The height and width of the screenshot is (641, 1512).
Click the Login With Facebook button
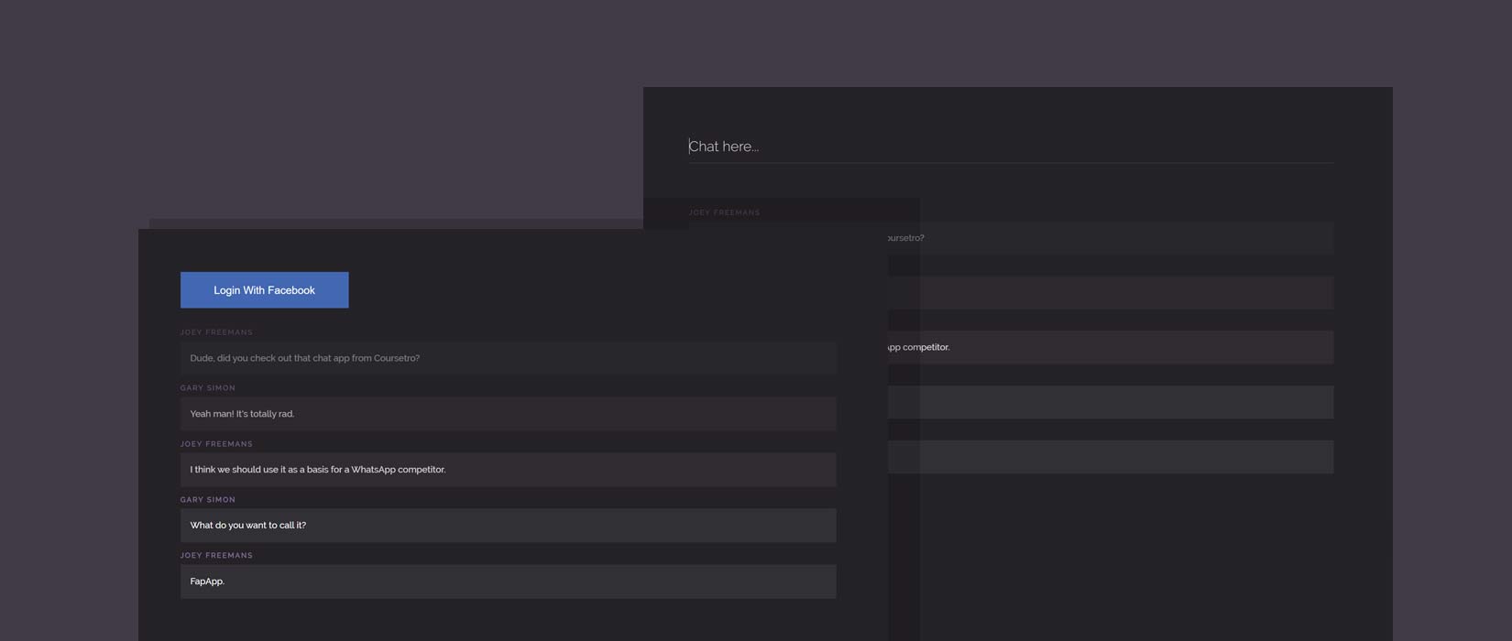tap(264, 289)
